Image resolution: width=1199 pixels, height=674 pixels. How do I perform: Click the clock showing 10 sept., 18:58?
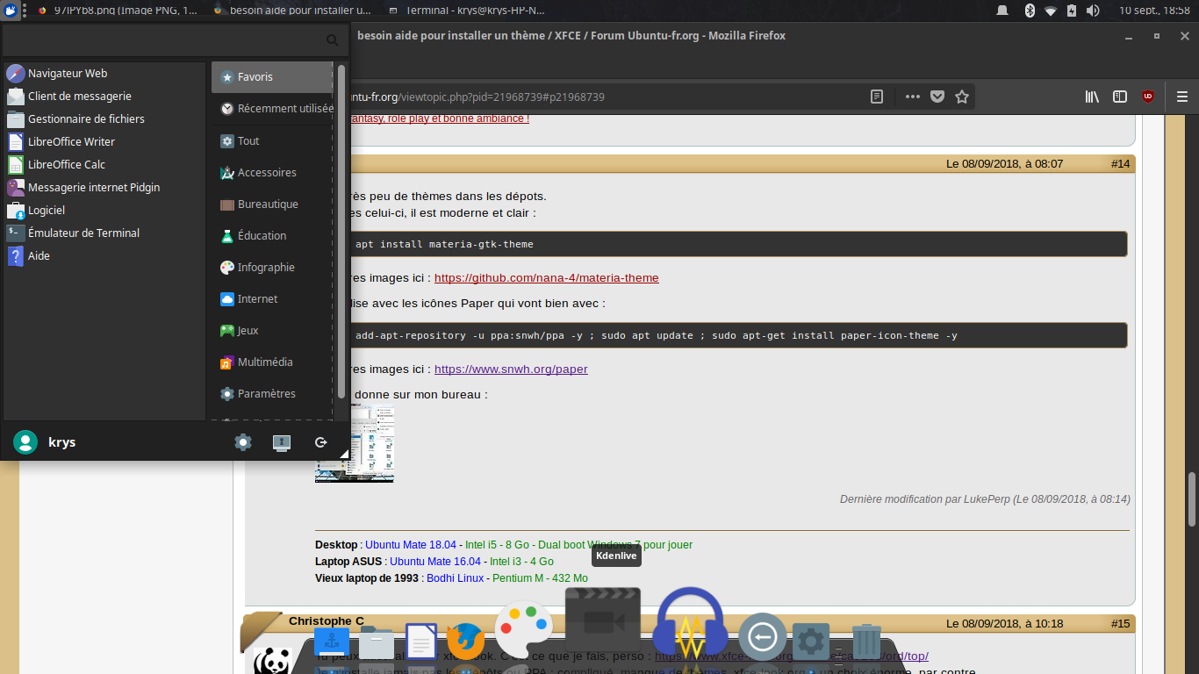coord(1154,11)
